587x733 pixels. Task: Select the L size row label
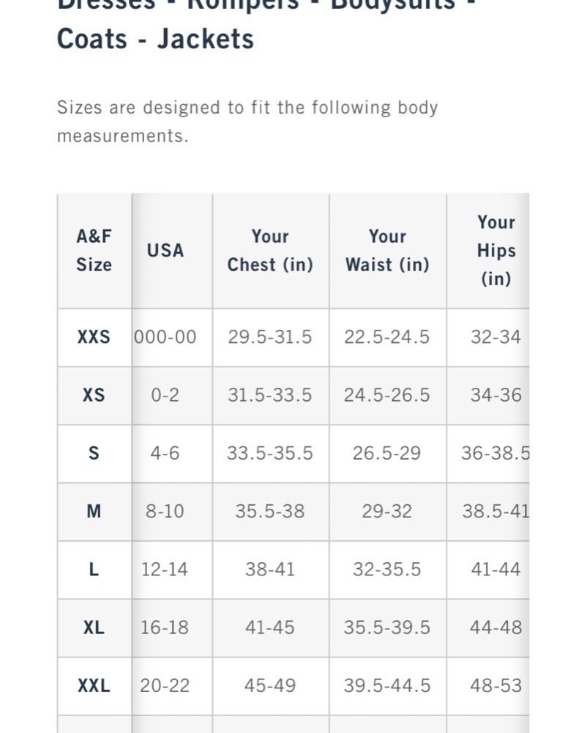point(94,570)
